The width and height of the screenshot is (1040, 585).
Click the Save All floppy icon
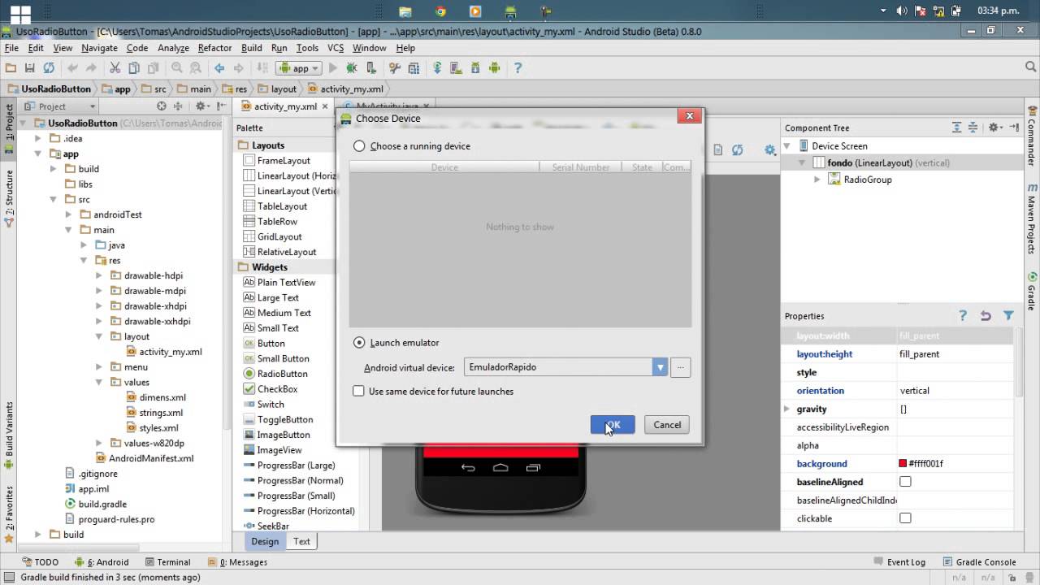(30, 68)
